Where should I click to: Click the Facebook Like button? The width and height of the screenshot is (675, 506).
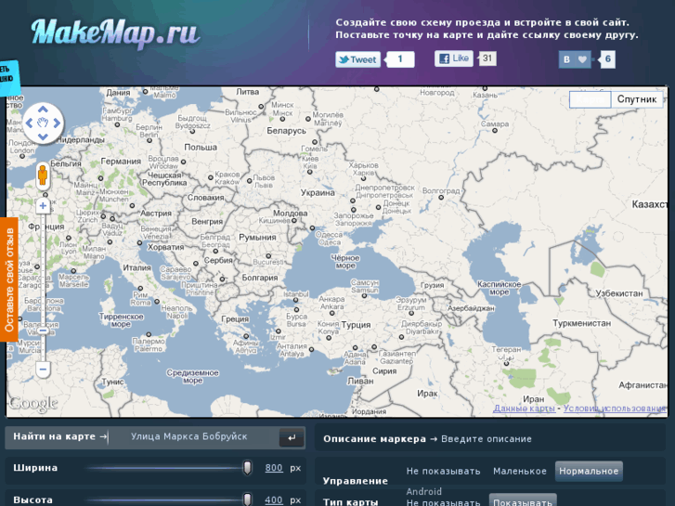pyautogui.click(x=454, y=58)
